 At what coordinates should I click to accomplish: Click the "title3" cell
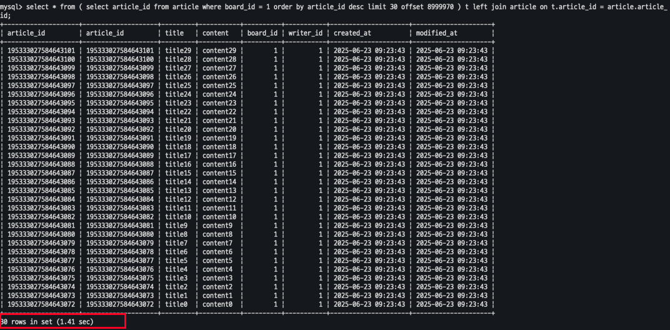176,278
